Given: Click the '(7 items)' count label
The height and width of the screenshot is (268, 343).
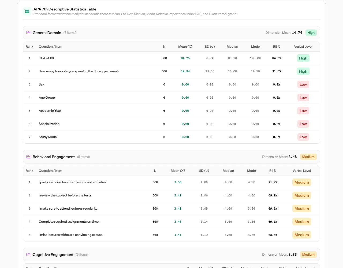Looking at the screenshot, I should [70, 33].
